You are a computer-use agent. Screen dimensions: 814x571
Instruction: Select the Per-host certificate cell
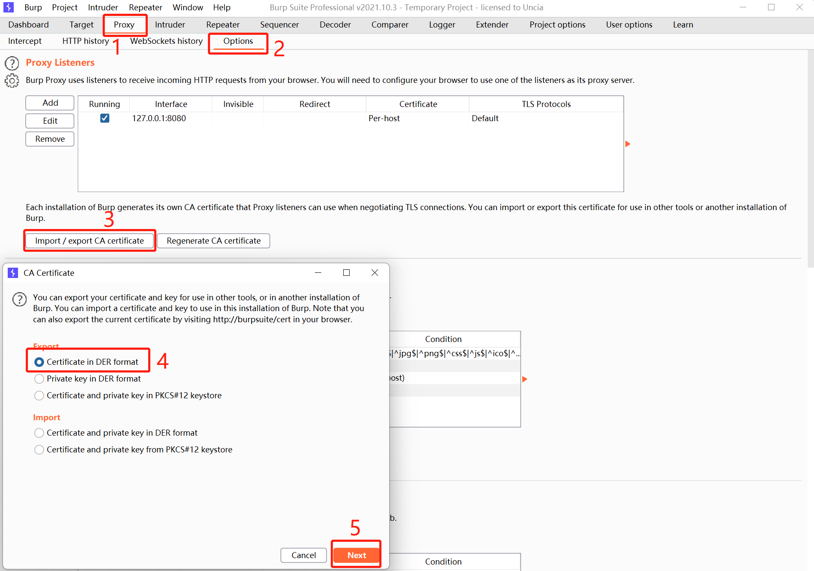coord(418,118)
